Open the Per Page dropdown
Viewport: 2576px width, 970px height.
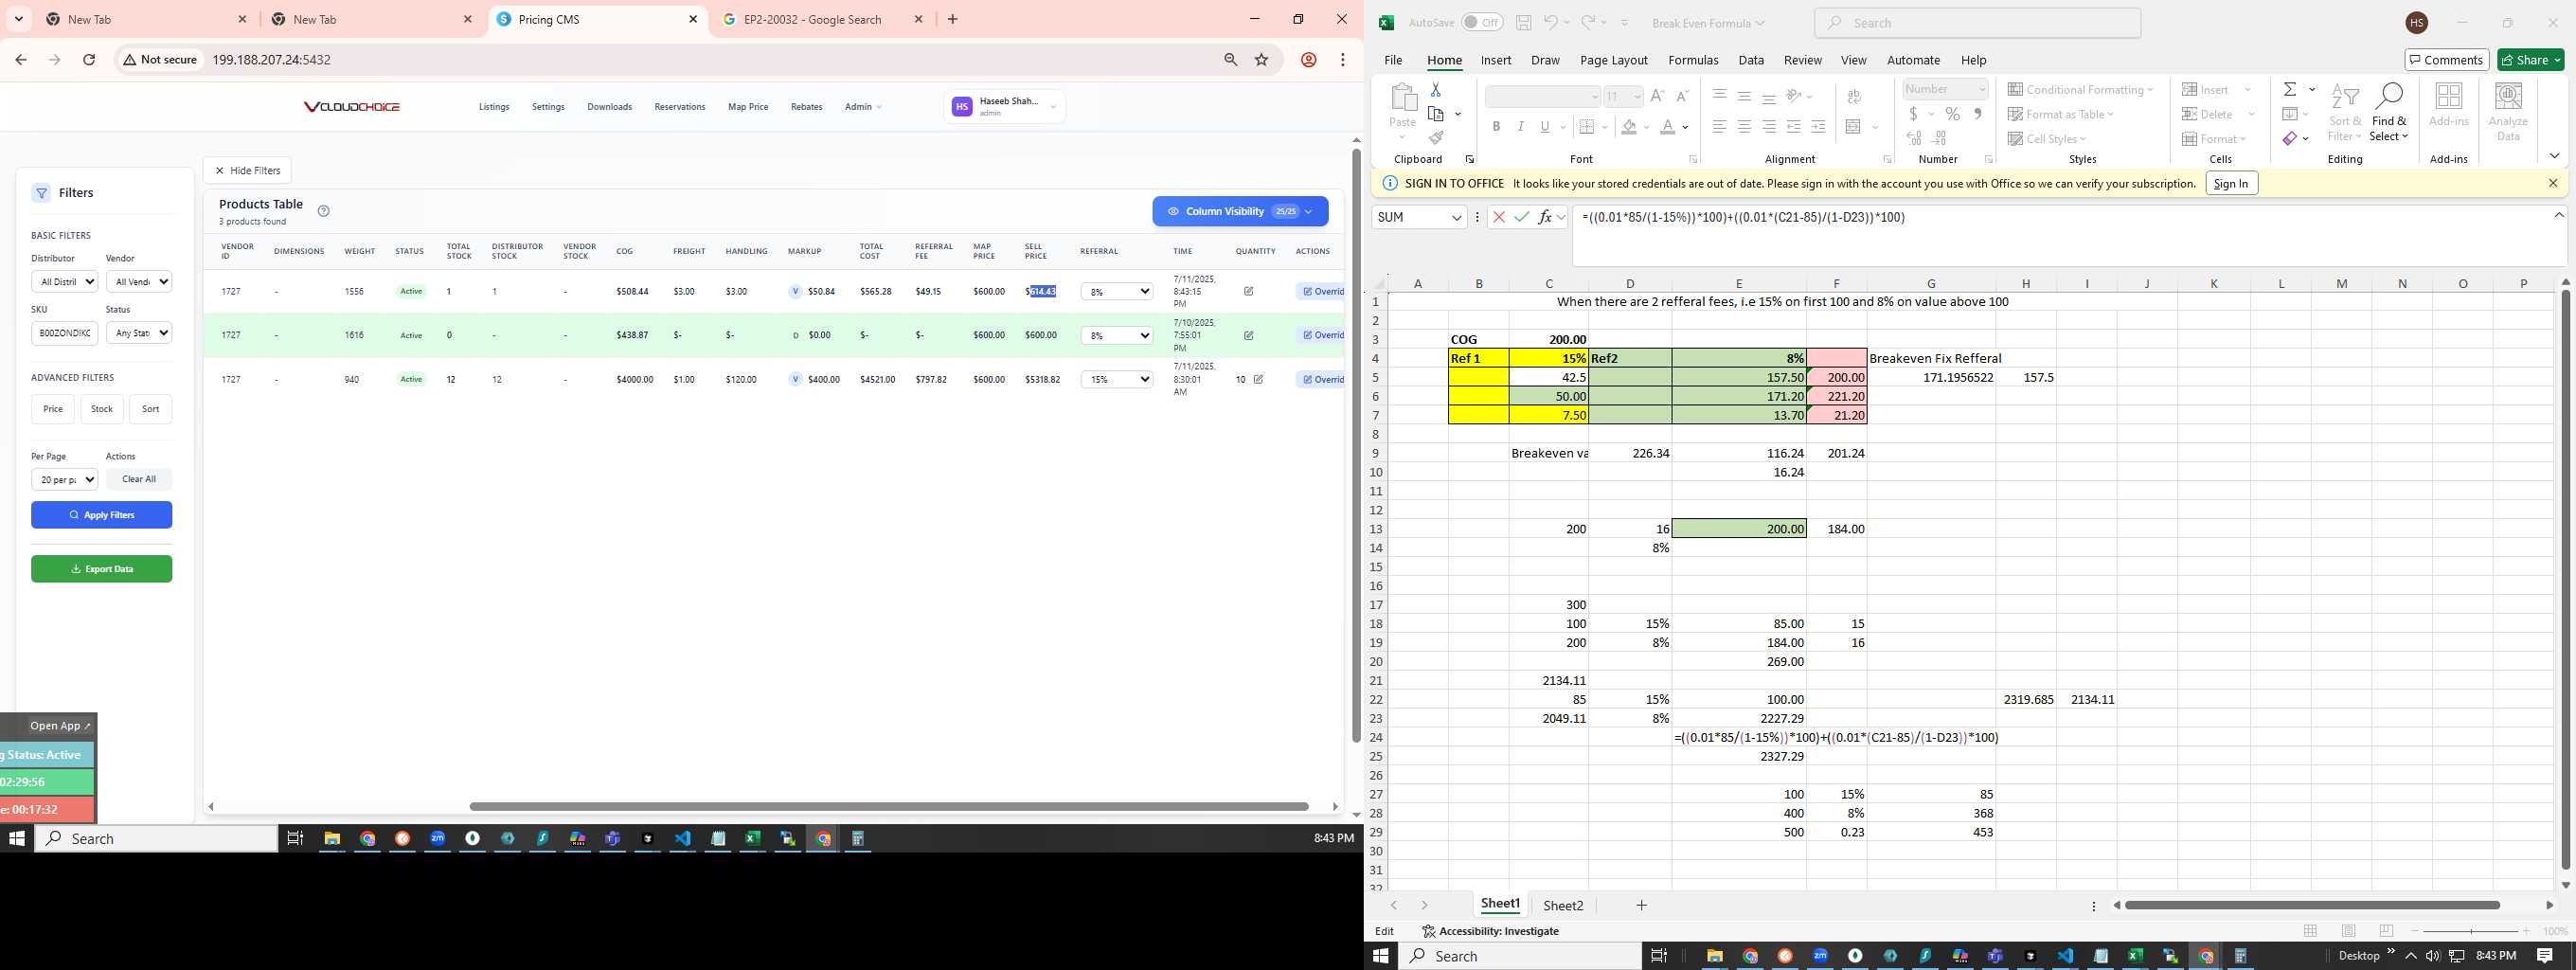point(64,480)
